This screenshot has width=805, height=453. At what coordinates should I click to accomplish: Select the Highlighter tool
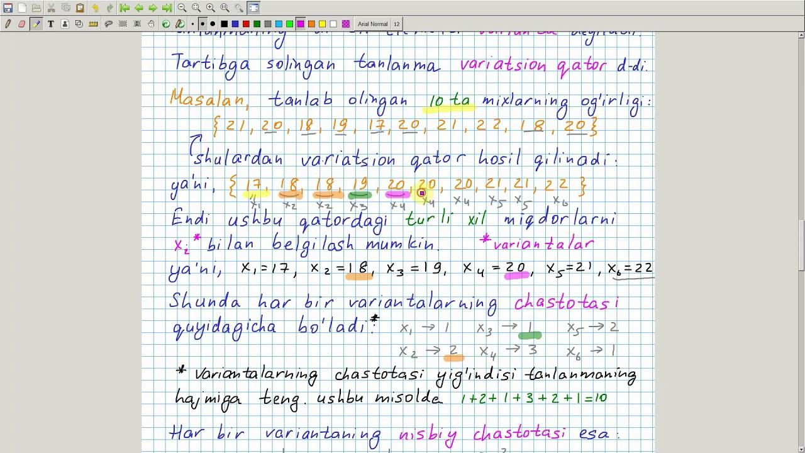(36, 24)
